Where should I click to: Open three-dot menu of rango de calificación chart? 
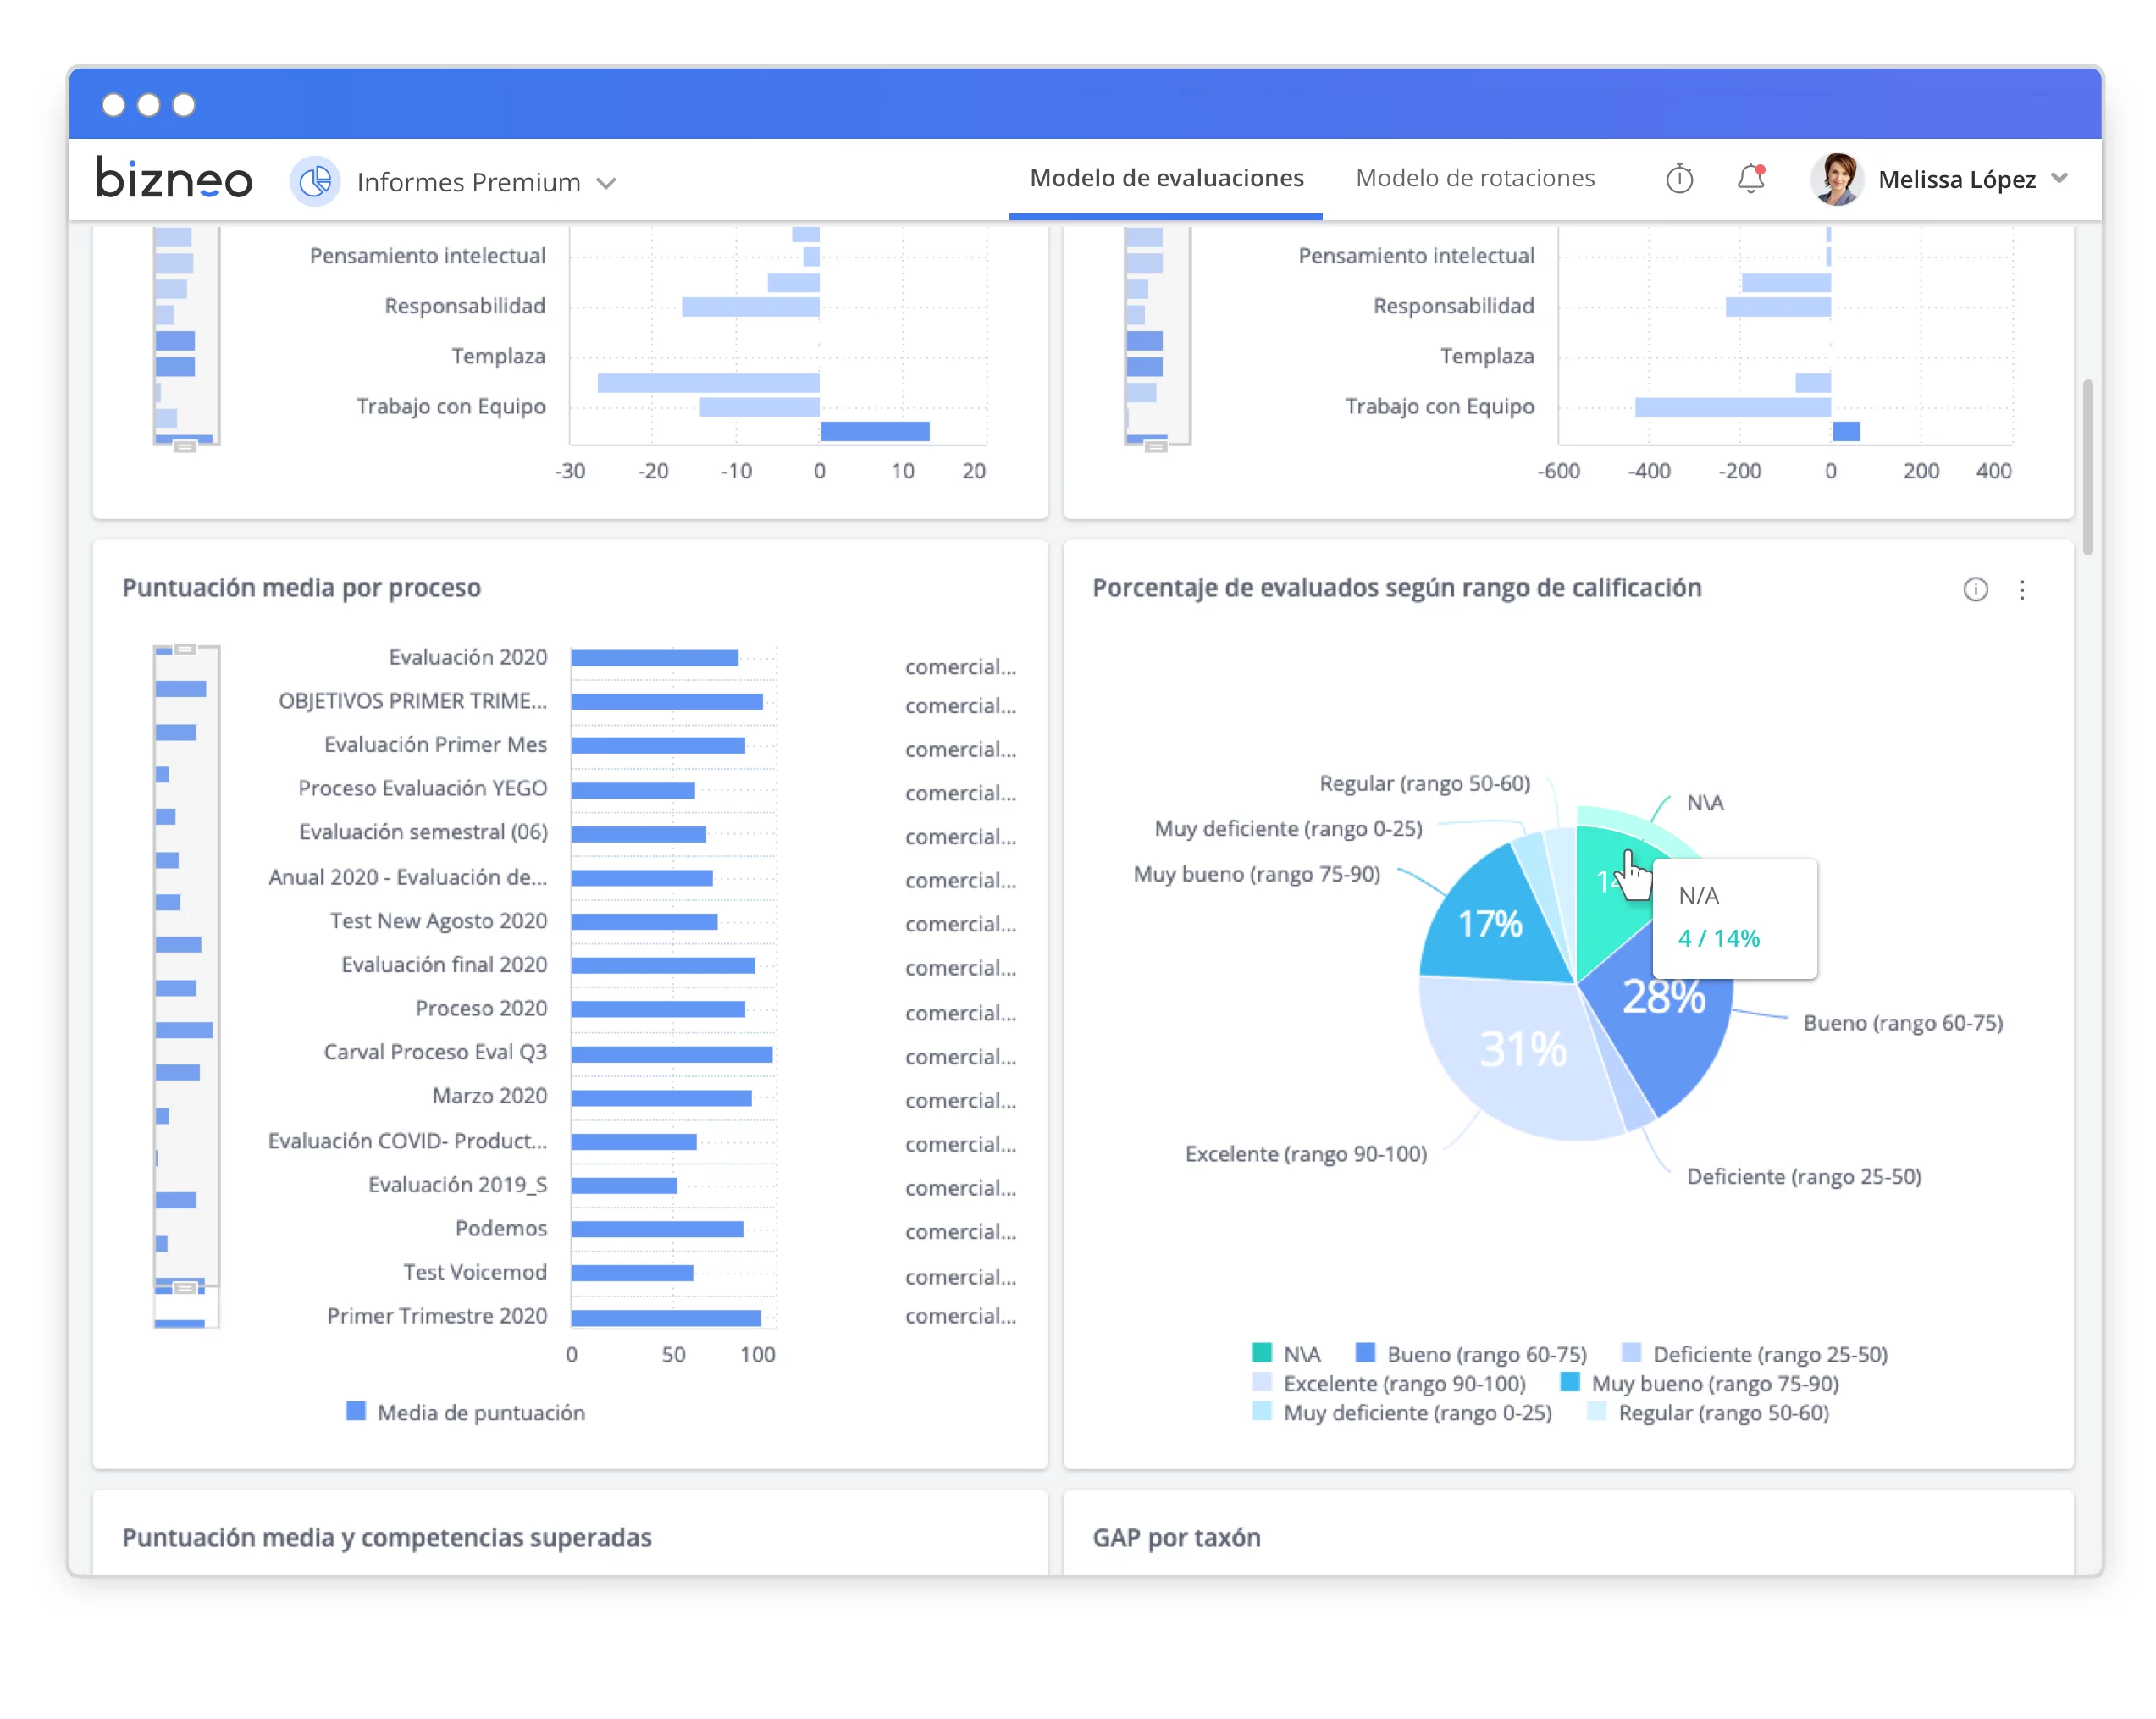click(2022, 590)
